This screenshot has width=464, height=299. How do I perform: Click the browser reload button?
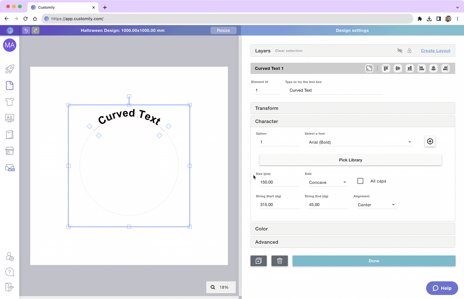(25, 19)
